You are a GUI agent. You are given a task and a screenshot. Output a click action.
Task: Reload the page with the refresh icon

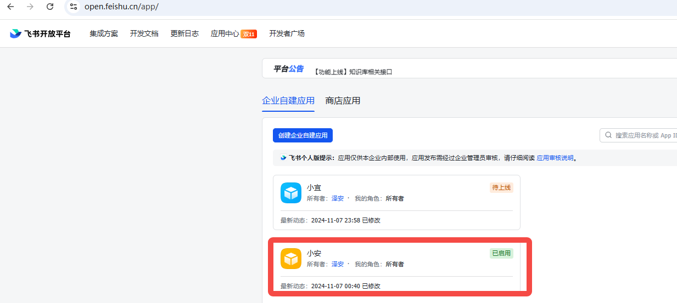[x=50, y=7]
